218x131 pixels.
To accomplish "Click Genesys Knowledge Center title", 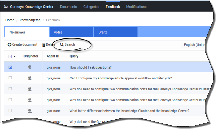I will [x=32, y=7].
